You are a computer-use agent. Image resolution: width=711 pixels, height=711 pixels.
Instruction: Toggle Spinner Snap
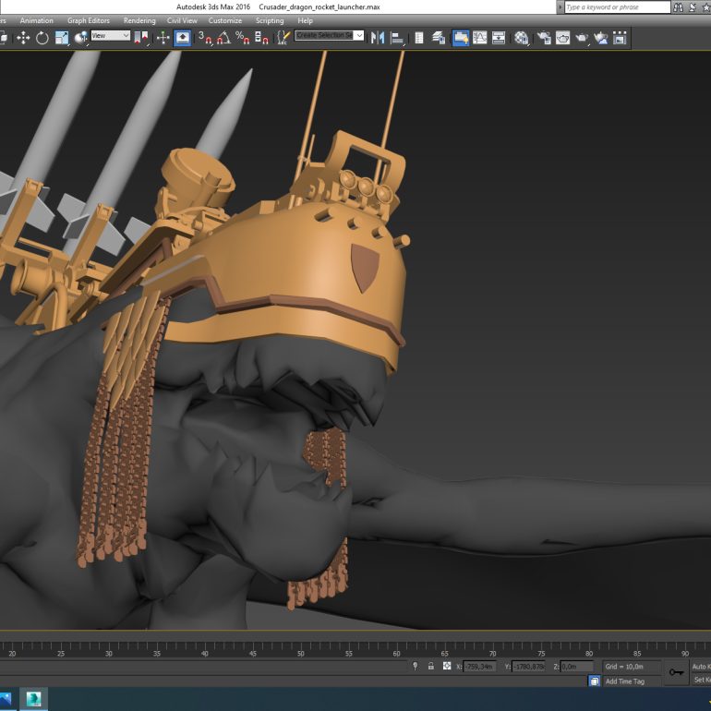pos(261,38)
